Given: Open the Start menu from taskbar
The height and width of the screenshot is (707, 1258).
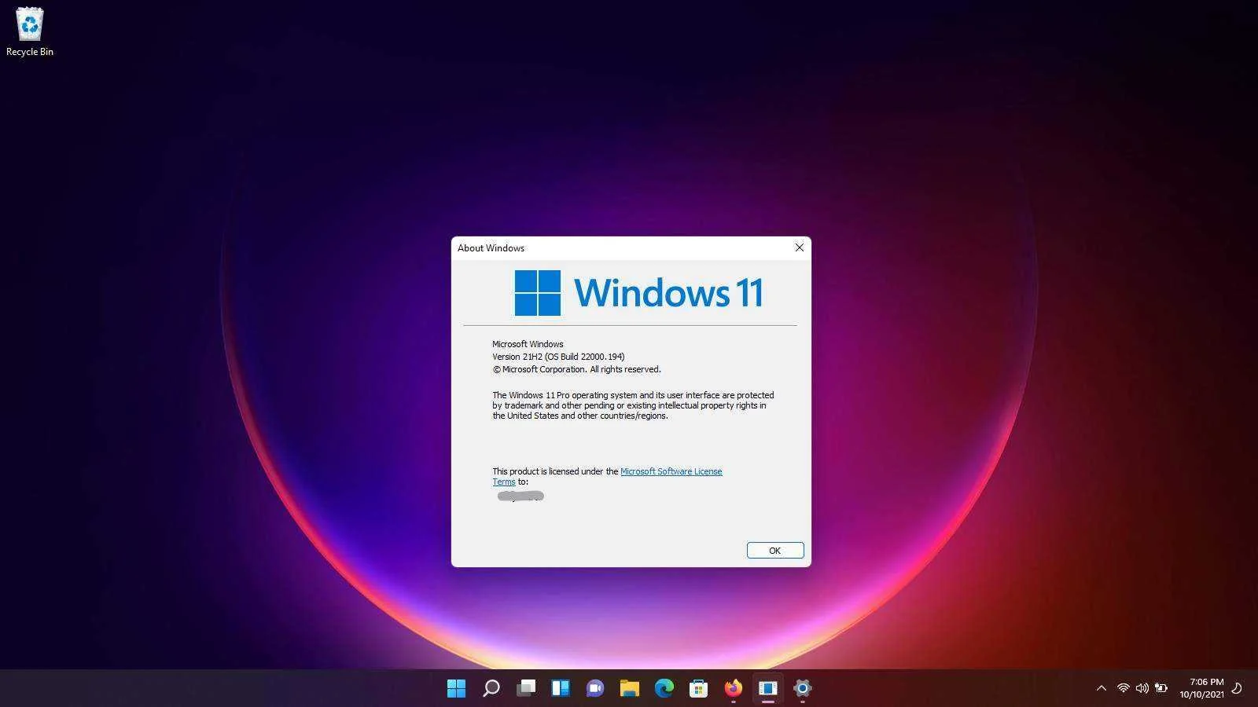Looking at the screenshot, I should click(456, 688).
